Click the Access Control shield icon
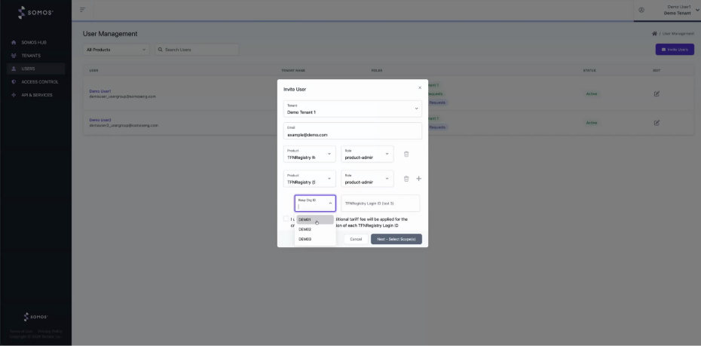701x346 pixels. [14, 82]
